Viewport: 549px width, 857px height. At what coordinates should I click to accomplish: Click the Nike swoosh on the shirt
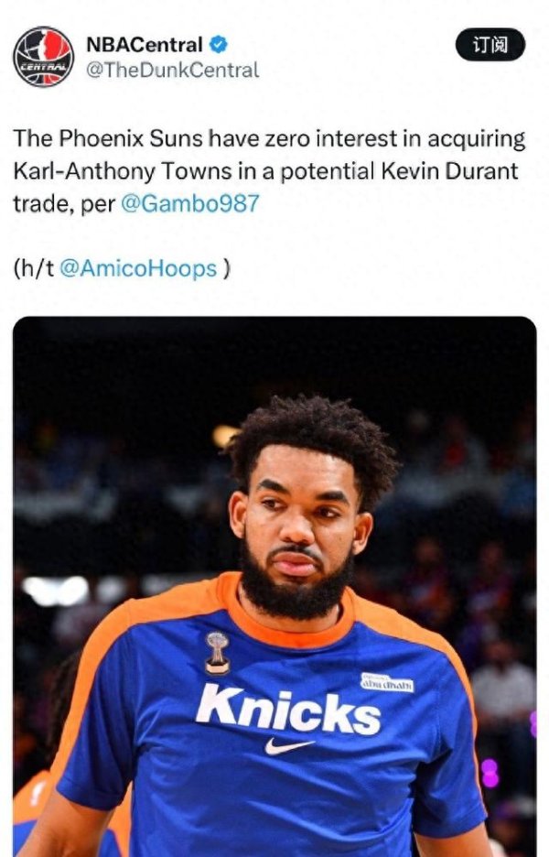(x=289, y=745)
